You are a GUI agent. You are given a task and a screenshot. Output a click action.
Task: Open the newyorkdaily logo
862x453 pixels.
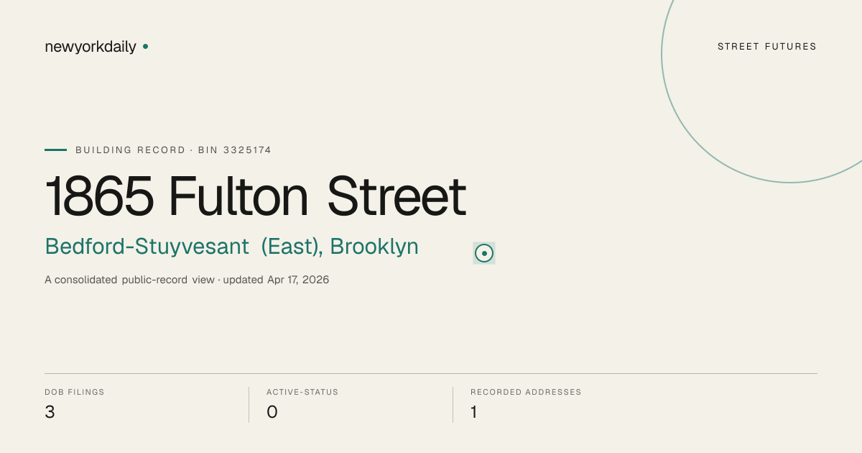pos(91,47)
